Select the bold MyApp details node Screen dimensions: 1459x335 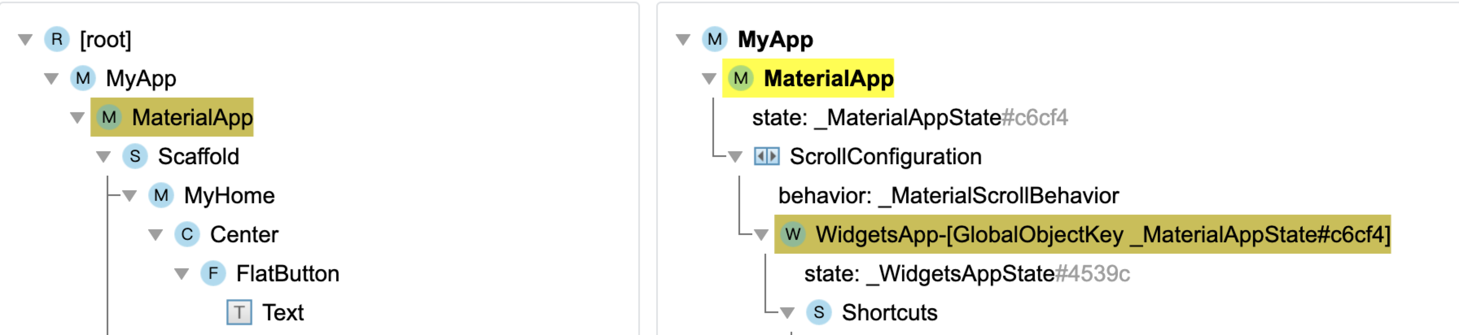(x=775, y=40)
